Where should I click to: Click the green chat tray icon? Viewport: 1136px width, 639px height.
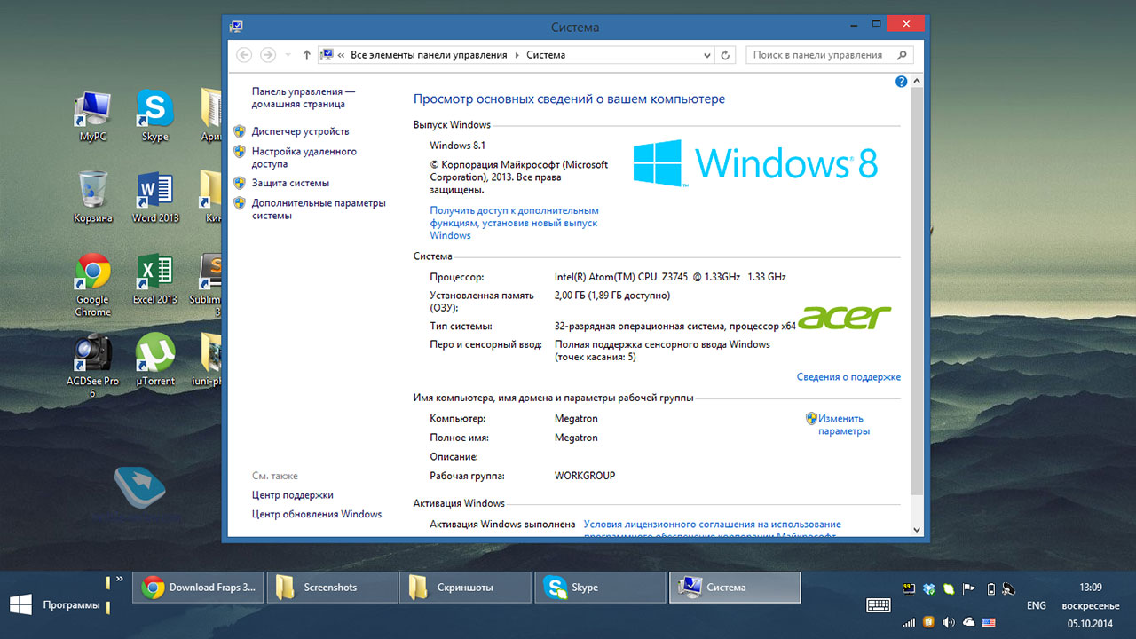949,588
